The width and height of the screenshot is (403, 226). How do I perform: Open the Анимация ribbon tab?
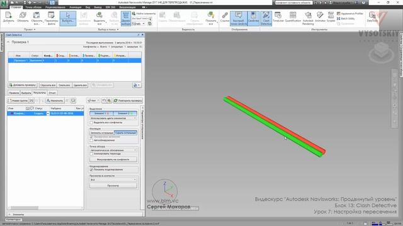[x=76, y=7]
